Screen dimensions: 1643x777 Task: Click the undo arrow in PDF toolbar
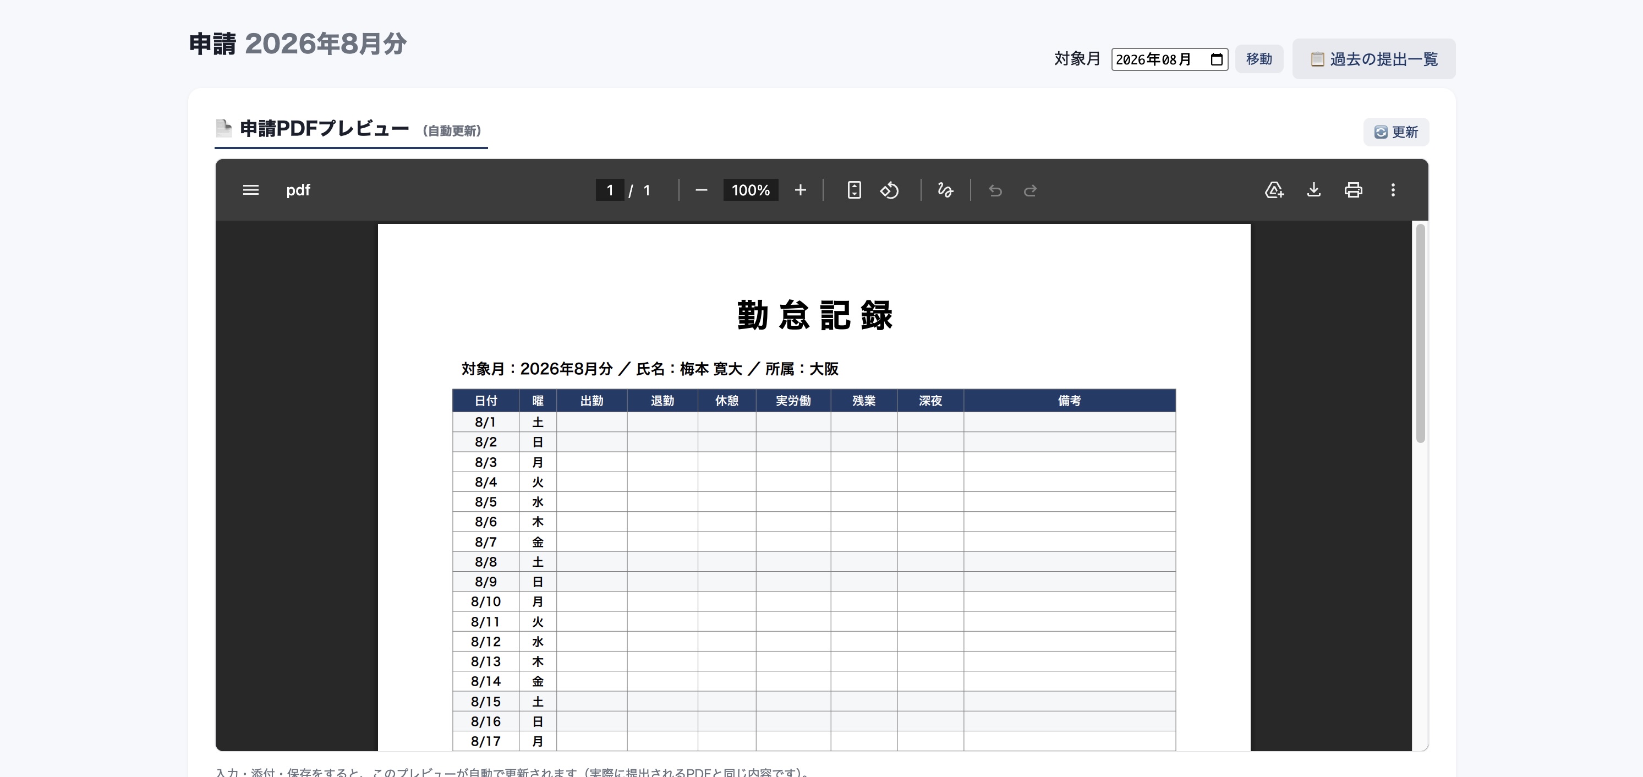(995, 190)
